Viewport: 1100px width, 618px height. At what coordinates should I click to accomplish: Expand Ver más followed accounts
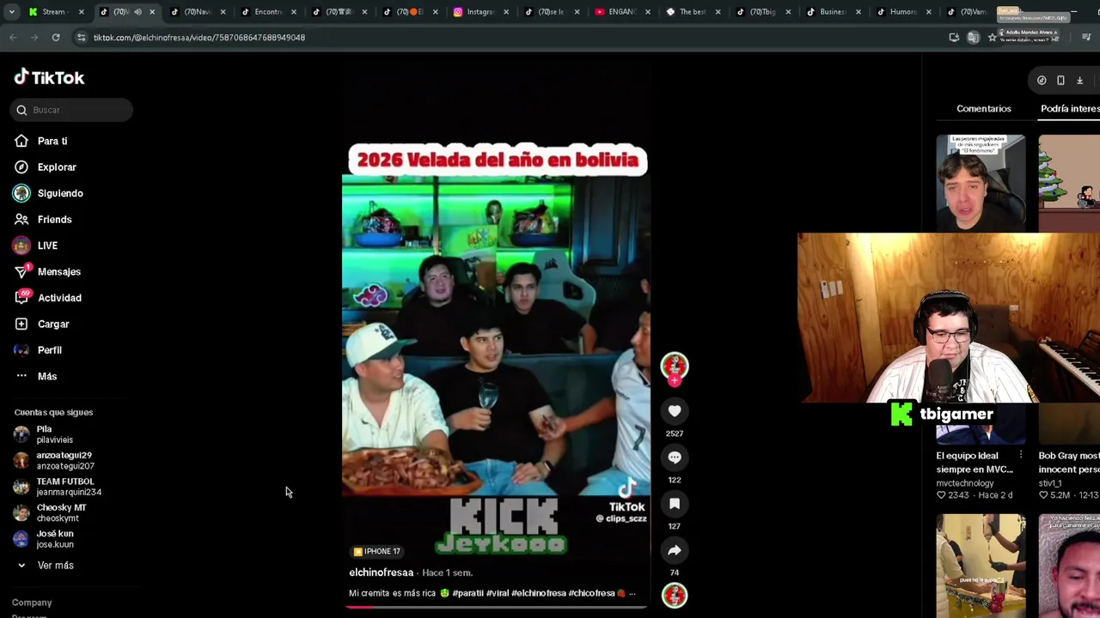[x=45, y=566]
